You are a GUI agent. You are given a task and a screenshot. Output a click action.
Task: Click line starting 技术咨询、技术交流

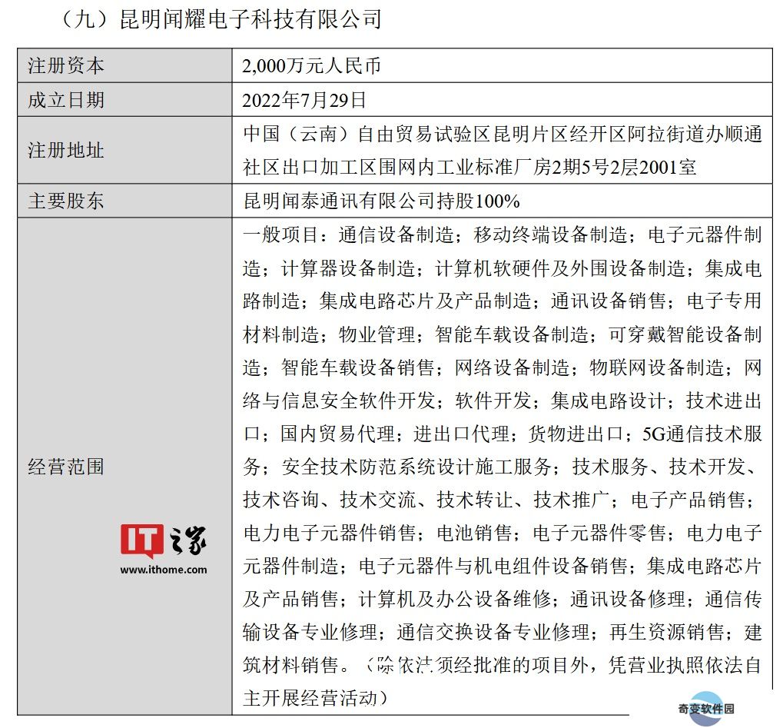point(499,500)
